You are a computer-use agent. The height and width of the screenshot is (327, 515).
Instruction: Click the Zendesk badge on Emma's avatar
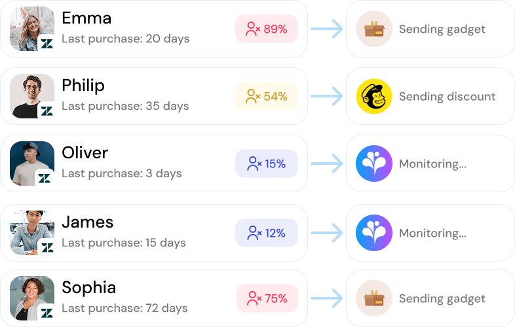pos(47,44)
